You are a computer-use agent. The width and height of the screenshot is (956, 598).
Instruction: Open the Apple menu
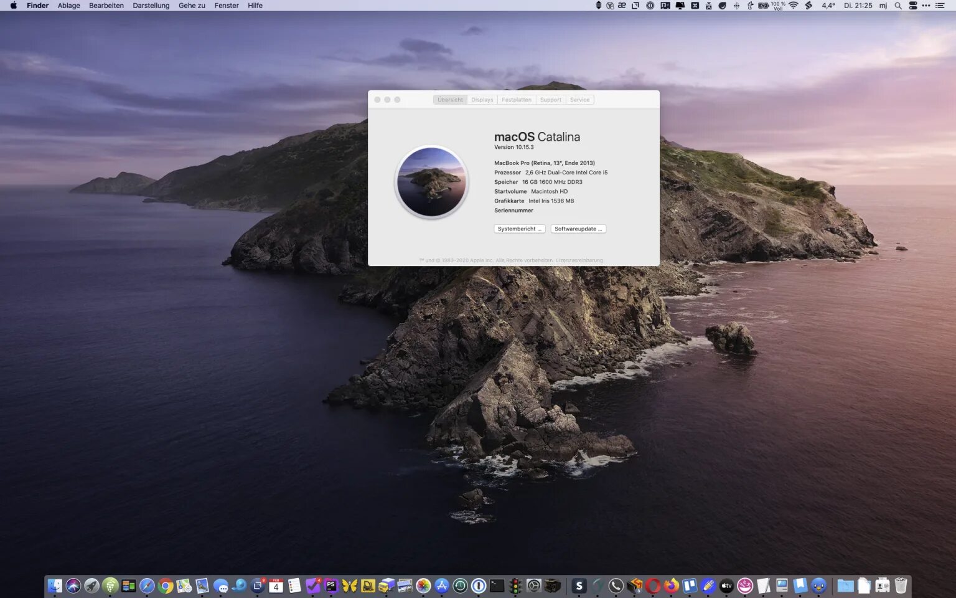(x=12, y=6)
